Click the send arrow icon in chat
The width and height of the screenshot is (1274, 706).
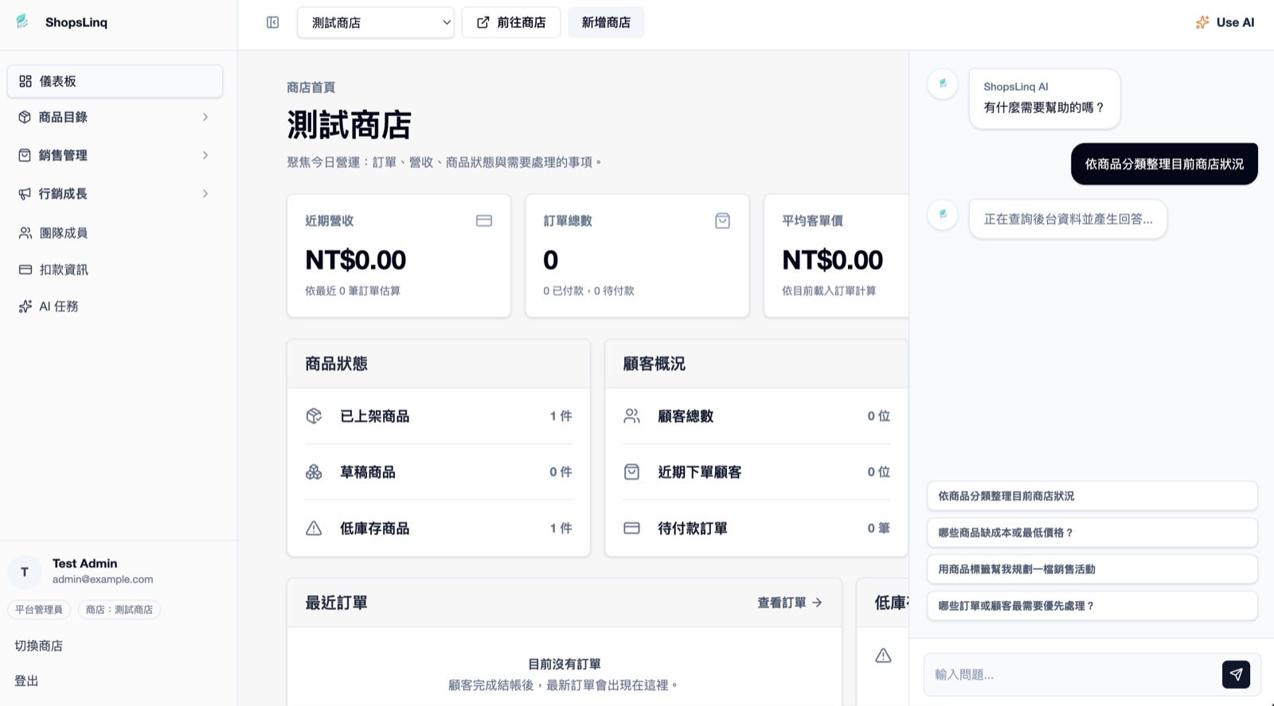click(x=1236, y=674)
